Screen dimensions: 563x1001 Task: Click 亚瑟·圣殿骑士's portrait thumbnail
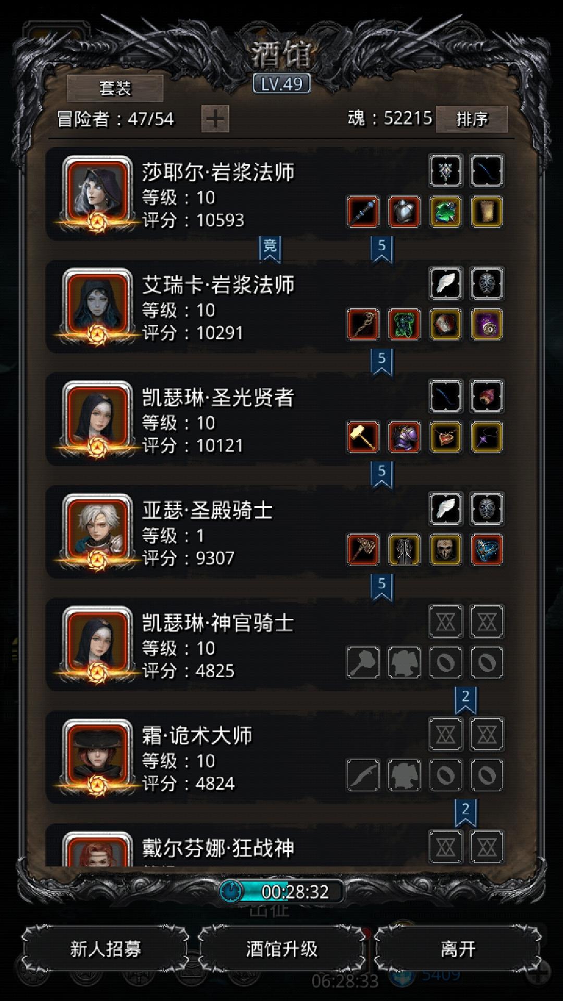97,532
